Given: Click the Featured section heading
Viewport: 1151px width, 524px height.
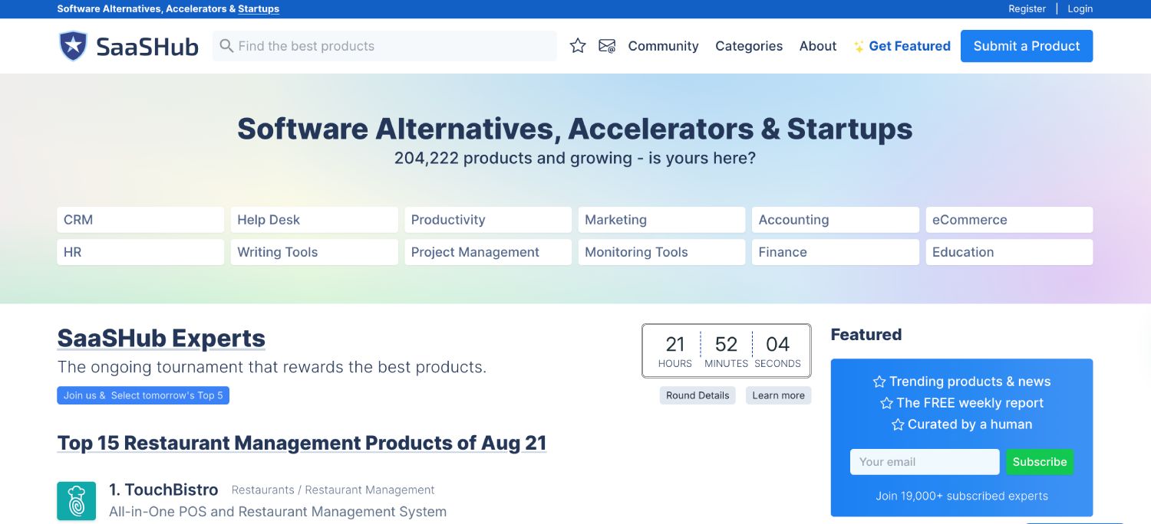Looking at the screenshot, I should pyautogui.click(x=866, y=335).
